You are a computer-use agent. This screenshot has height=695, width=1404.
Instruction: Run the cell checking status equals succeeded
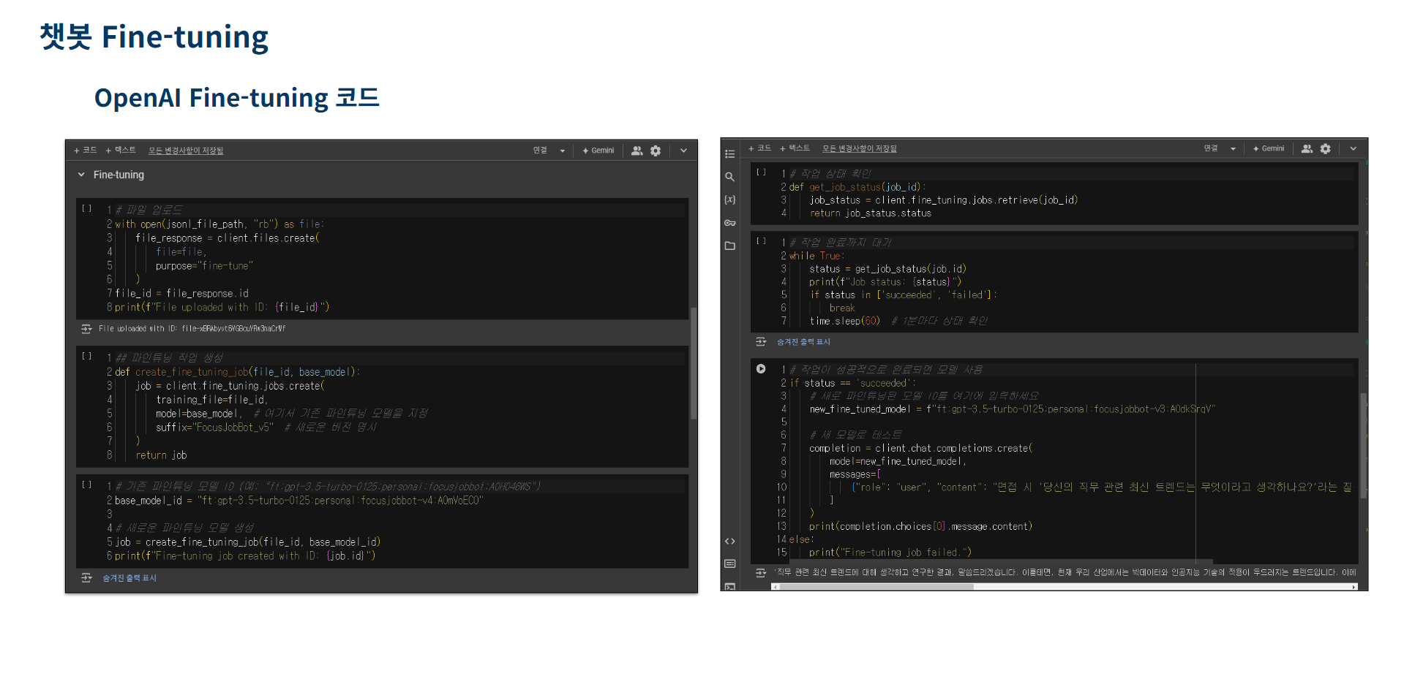[x=761, y=369]
